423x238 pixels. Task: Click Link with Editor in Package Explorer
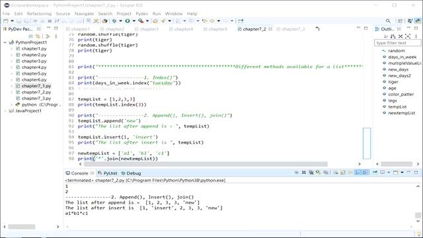pos(38,36)
